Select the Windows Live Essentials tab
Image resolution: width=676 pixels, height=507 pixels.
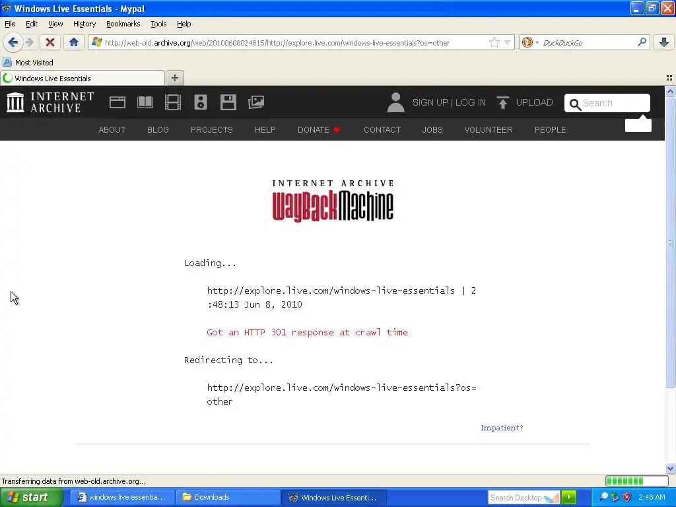pyautogui.click(x=83, y=79)
